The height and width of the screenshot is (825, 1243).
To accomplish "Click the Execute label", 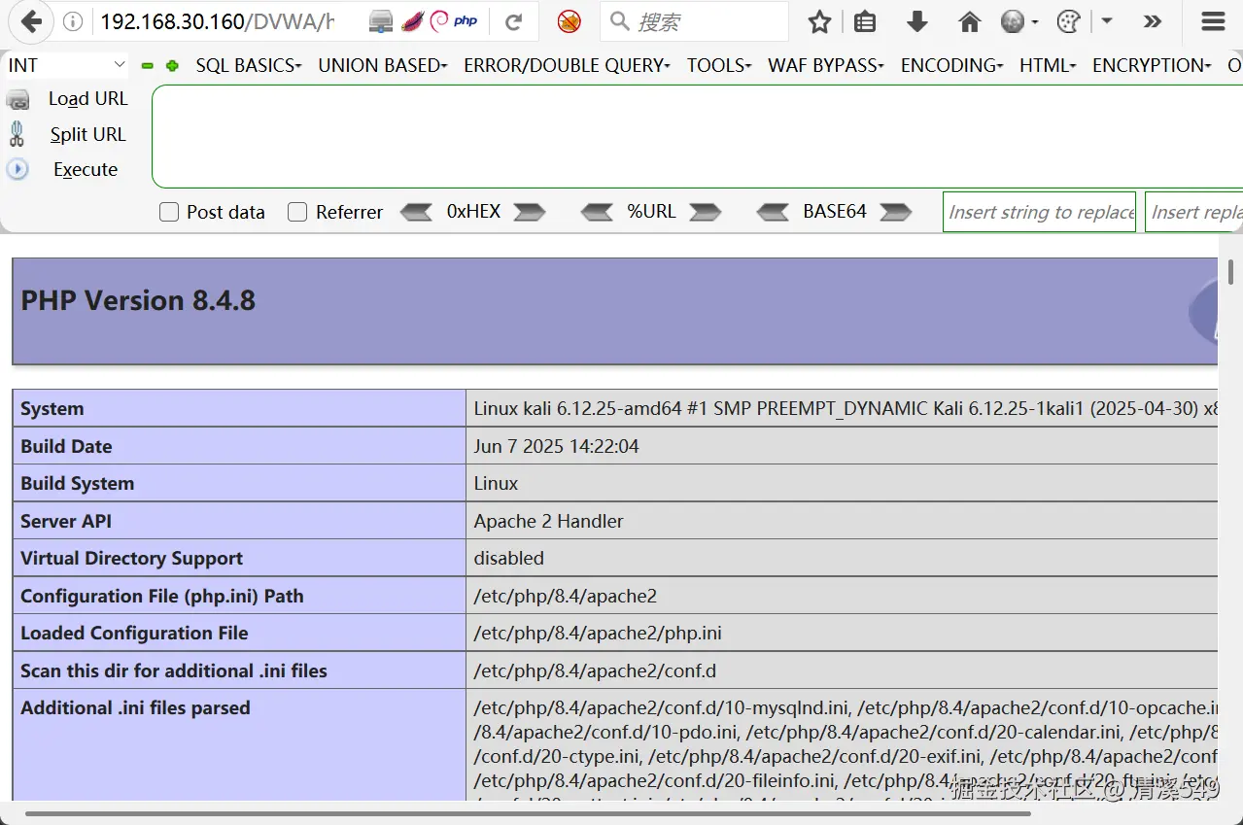I will 86,169.
